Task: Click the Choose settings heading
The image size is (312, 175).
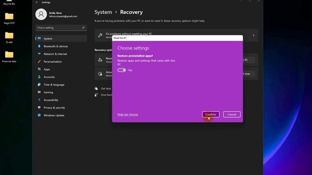Action: click(133, 48)
